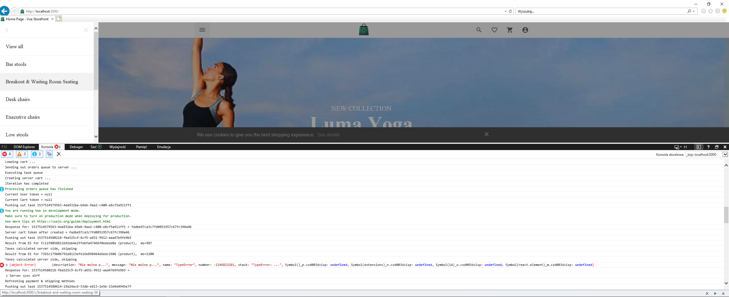Toggle the errors filter showing 6
Viewport: 729px width, 297px height.
pyautogui.click(x=7, y=154)
